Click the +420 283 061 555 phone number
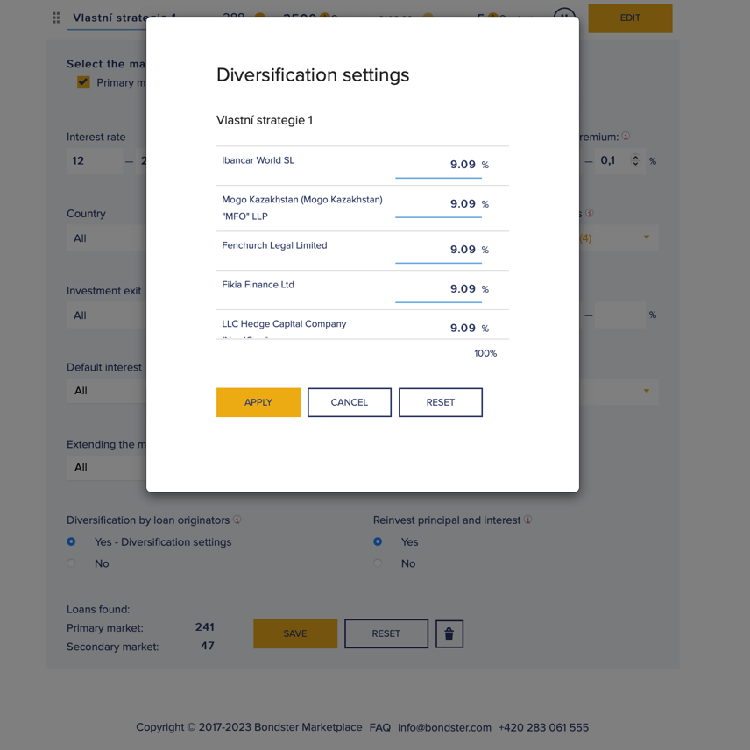The image size is (750, 750). 543,727
